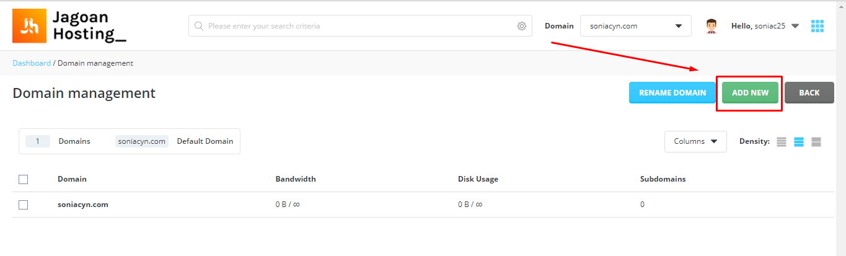
Task: Select the compact density icon
Action: [782, 142]
